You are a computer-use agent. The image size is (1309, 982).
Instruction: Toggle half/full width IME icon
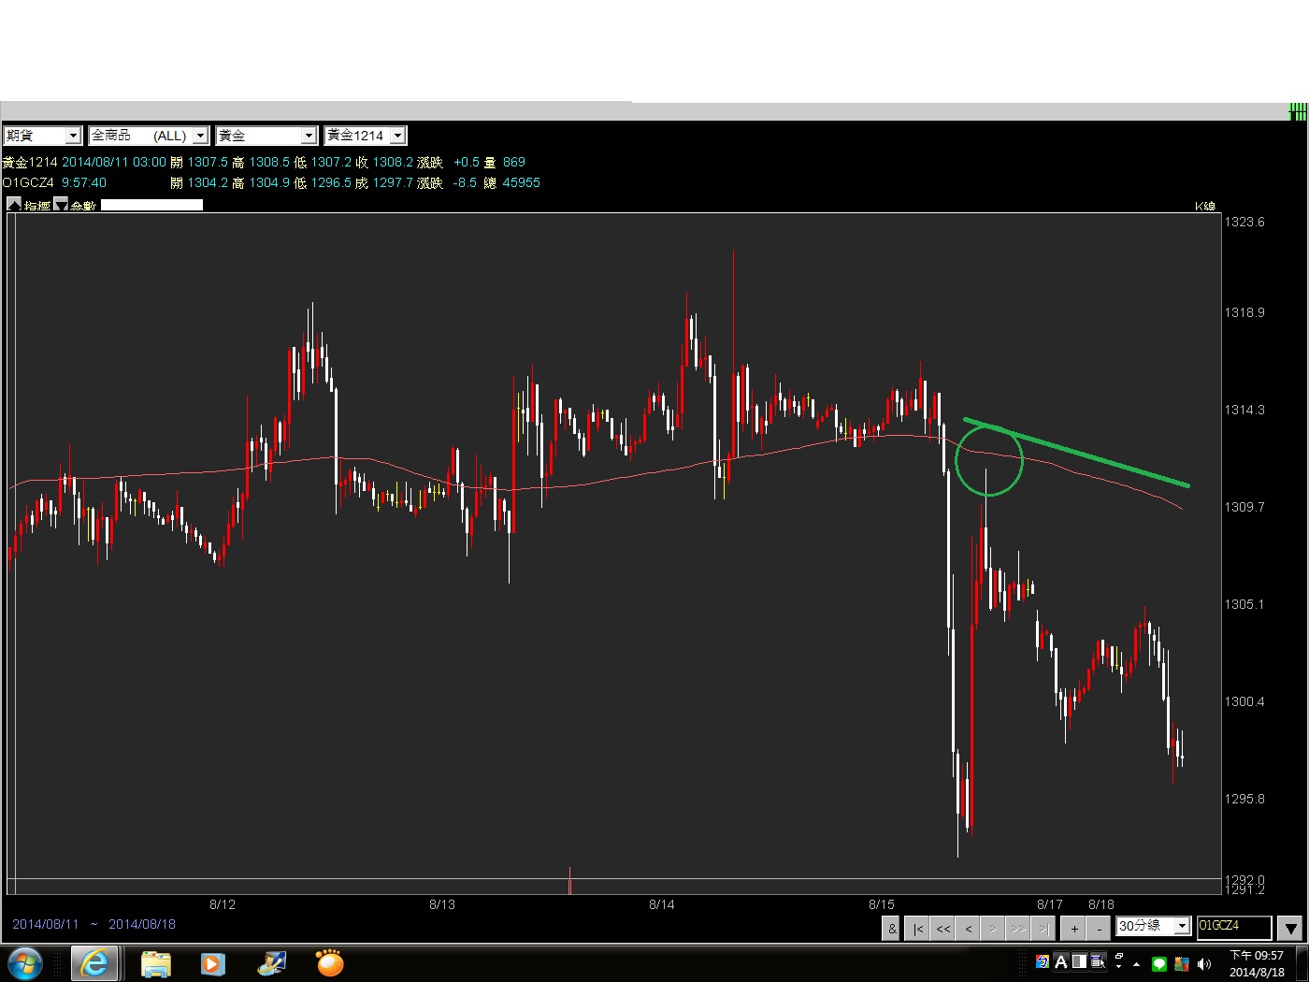(x=1079, y=961)
